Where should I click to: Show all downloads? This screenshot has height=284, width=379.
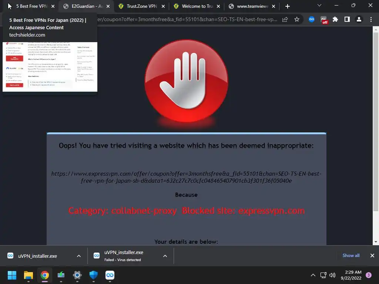[x=351, y=256]
